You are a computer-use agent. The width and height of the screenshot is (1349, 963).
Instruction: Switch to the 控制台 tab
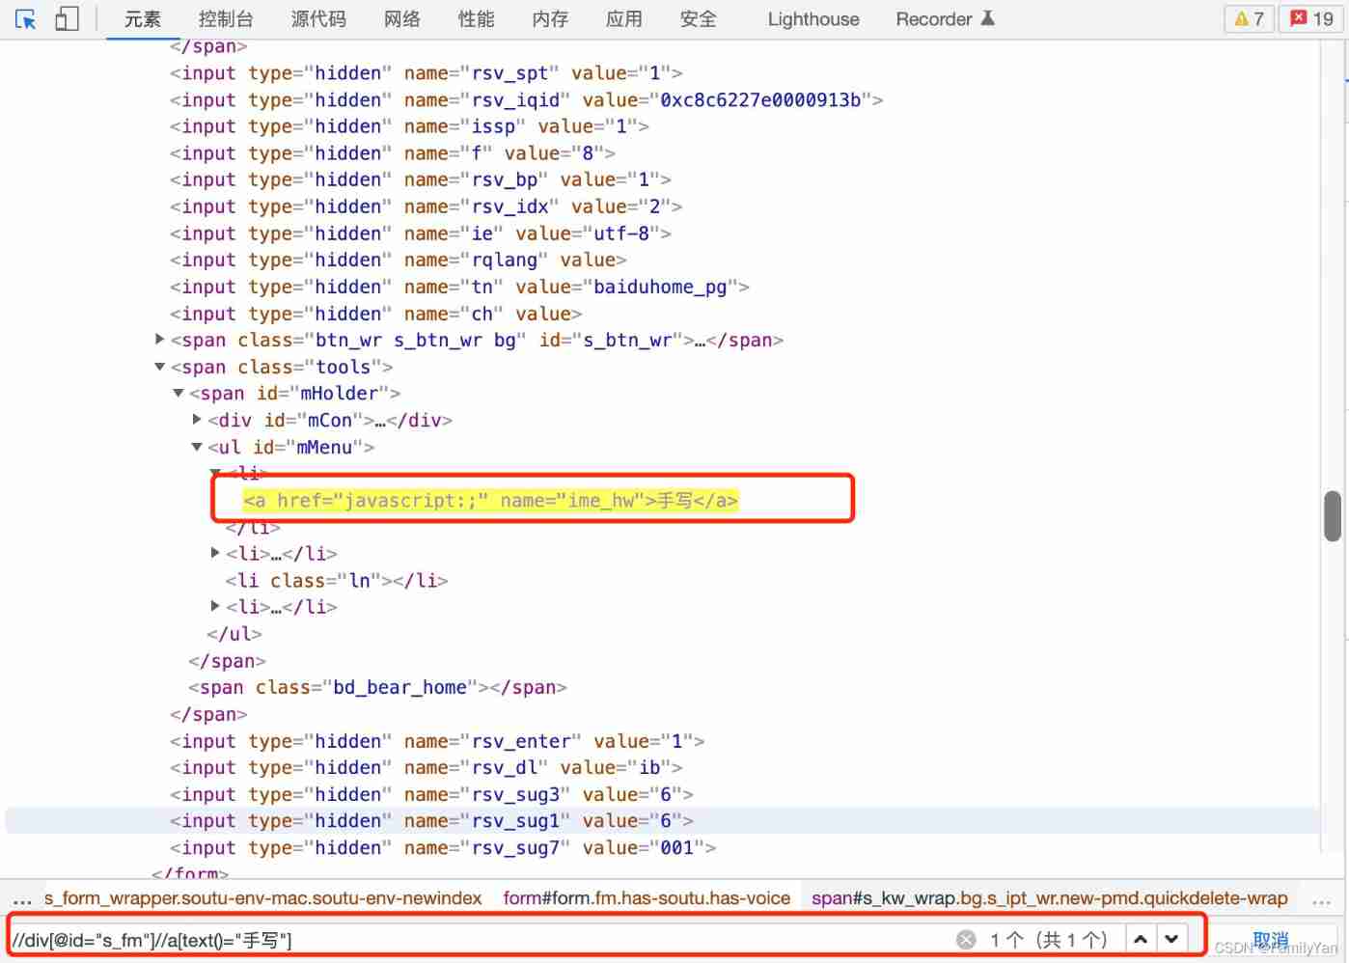click(x=226, y=19)
